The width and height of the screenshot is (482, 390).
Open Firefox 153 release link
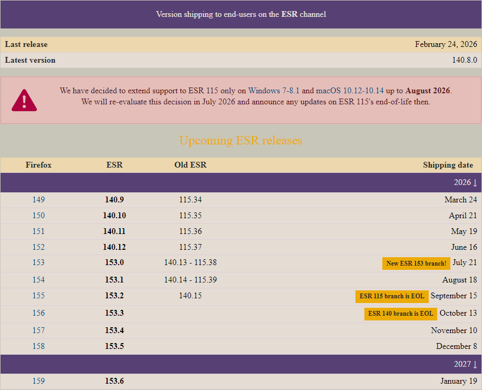[x=38, y=262]
